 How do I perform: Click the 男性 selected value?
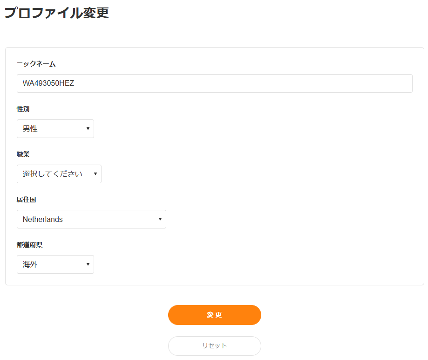click(x=30, y=129)
